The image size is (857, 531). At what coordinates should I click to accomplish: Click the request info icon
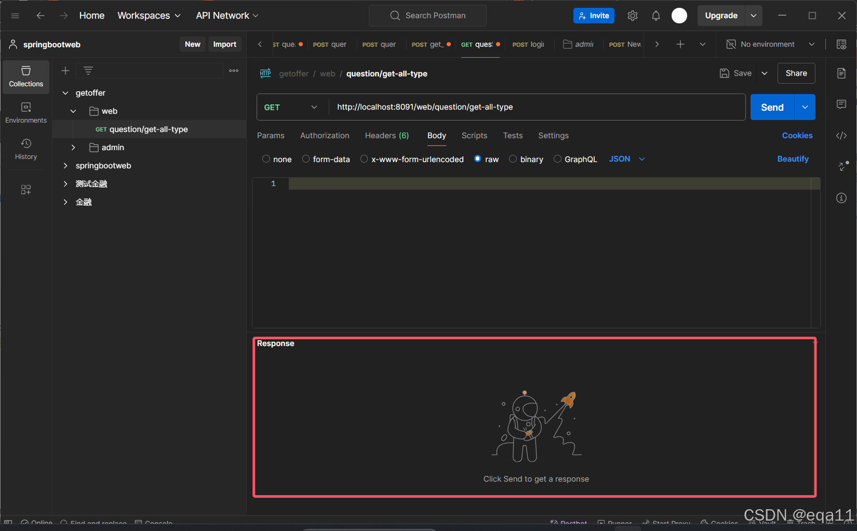point(841,198)
